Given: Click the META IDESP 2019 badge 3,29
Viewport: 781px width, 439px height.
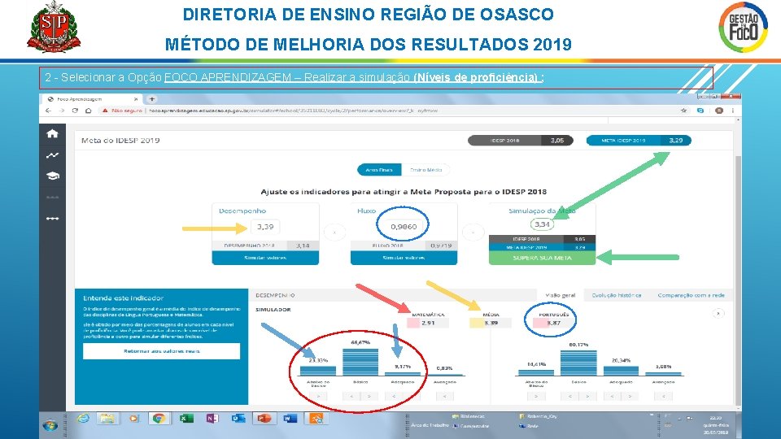Looking at the screenshot, I should [x=639, y=141].
